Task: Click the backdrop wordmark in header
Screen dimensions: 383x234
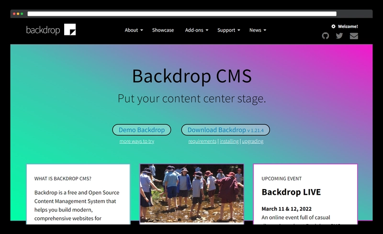Action: (x=43, y=30)
